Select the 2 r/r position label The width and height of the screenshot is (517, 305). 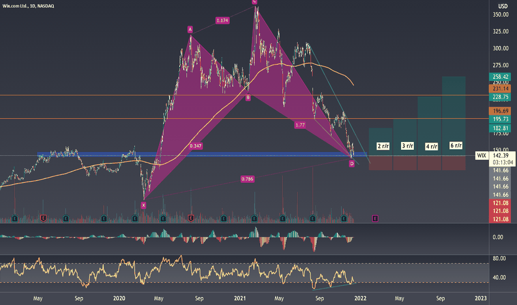pos(383,146)
